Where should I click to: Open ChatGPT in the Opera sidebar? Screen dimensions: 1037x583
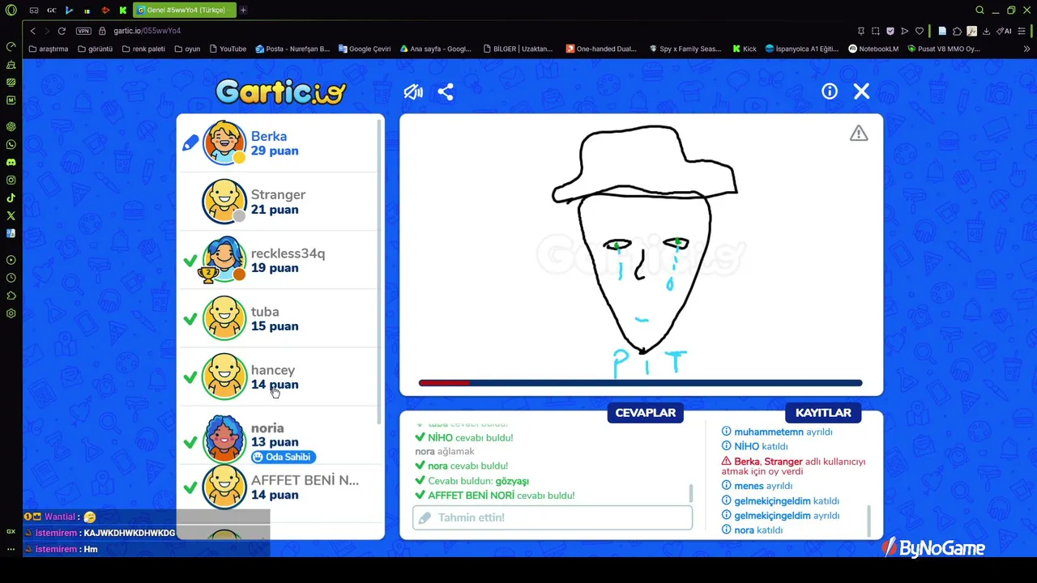[x=11, y=126]
